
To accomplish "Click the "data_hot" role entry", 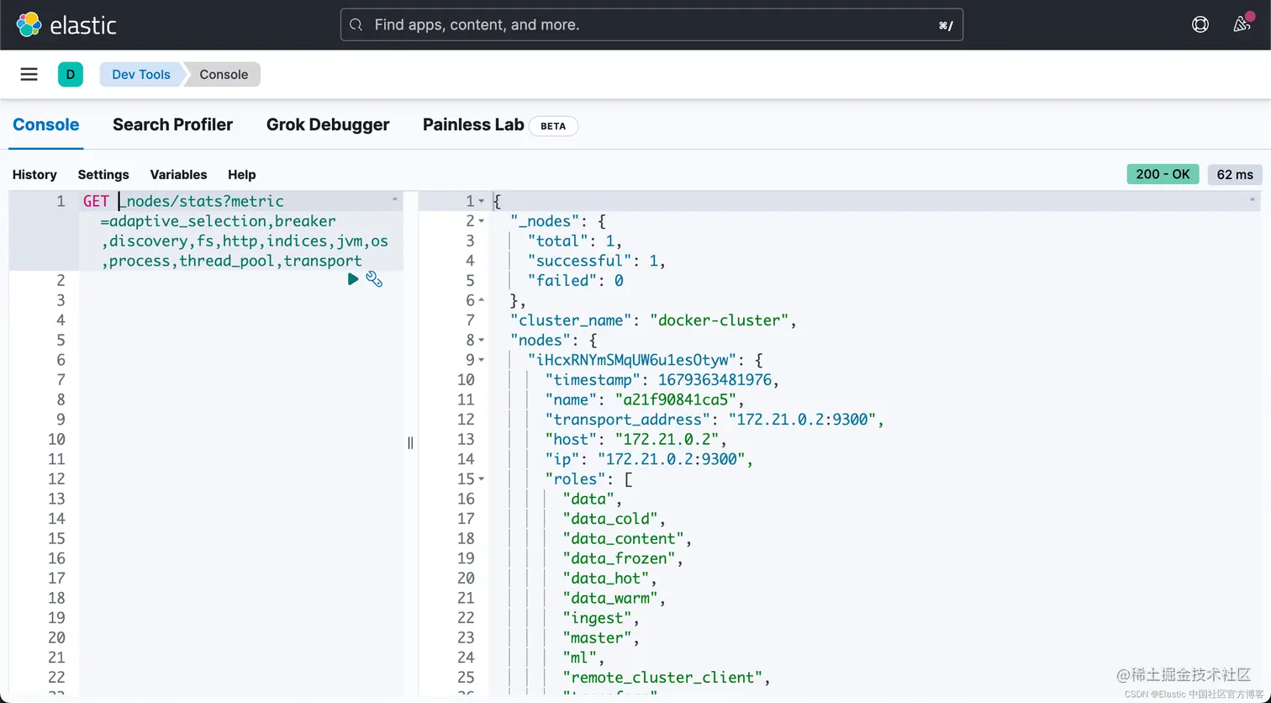I will [609, 579].
